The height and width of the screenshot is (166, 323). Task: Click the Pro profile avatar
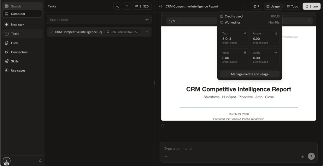point(7,161)
